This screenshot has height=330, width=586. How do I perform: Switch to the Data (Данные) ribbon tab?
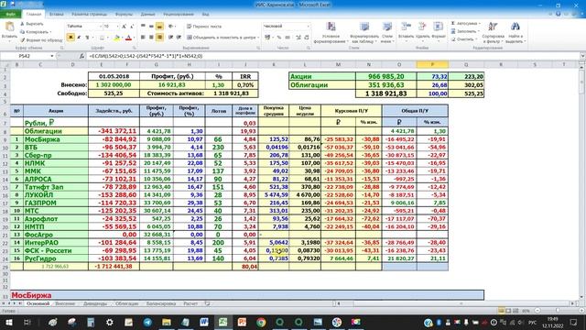(148, 15)
